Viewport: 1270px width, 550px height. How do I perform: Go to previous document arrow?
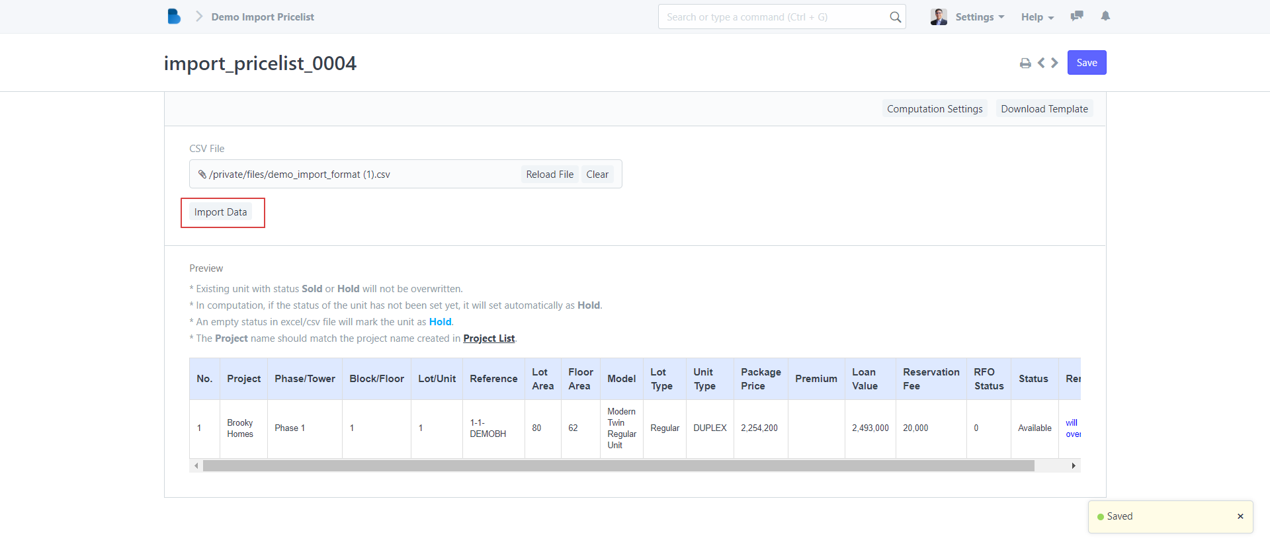coord(1041,63)
